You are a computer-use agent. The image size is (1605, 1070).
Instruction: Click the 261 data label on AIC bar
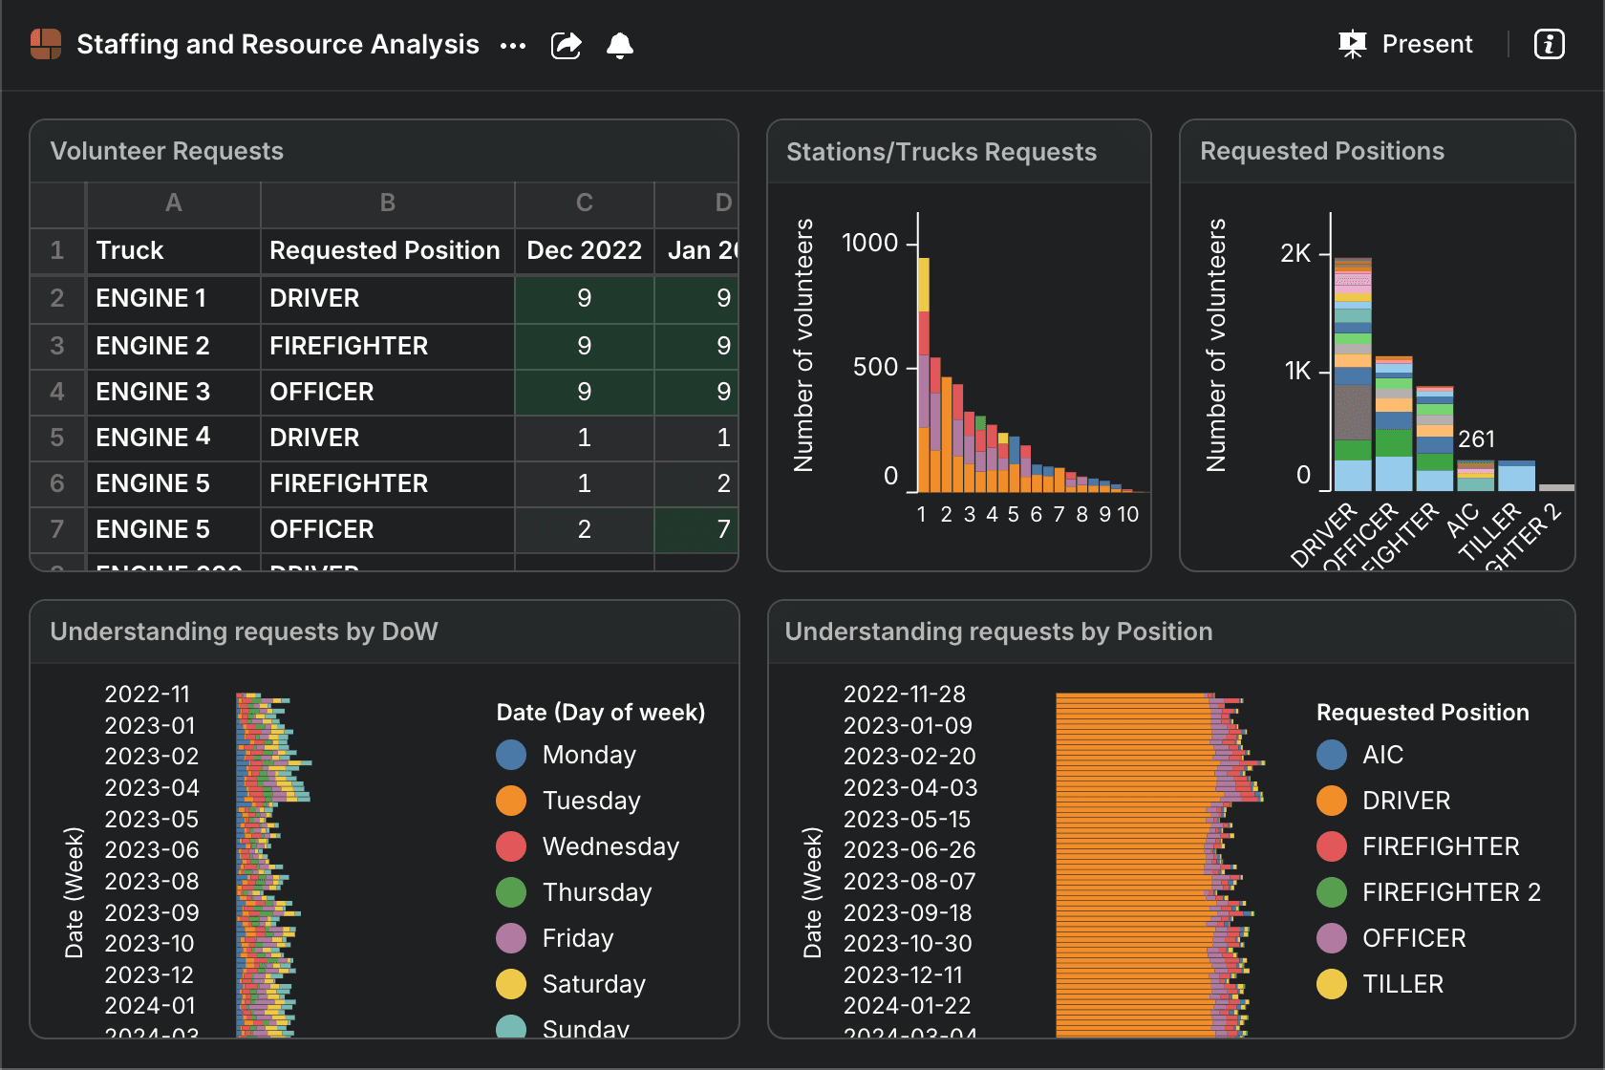(1476, 439)
